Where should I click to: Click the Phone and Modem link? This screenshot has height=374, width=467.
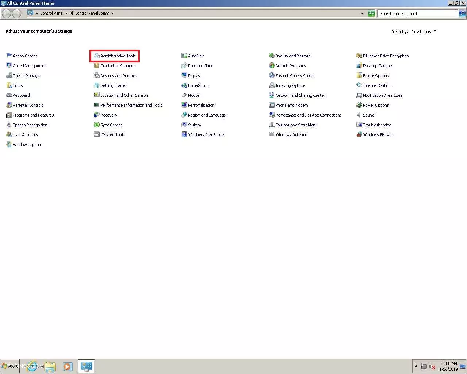[x=292, y=105]
